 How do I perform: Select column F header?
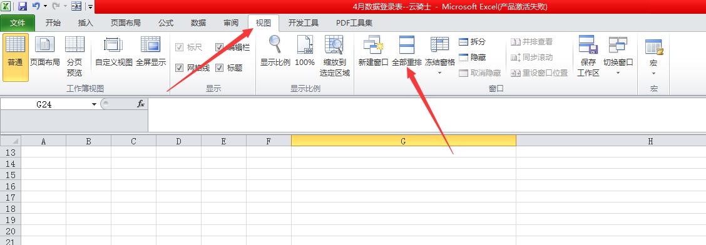(269, 141)
